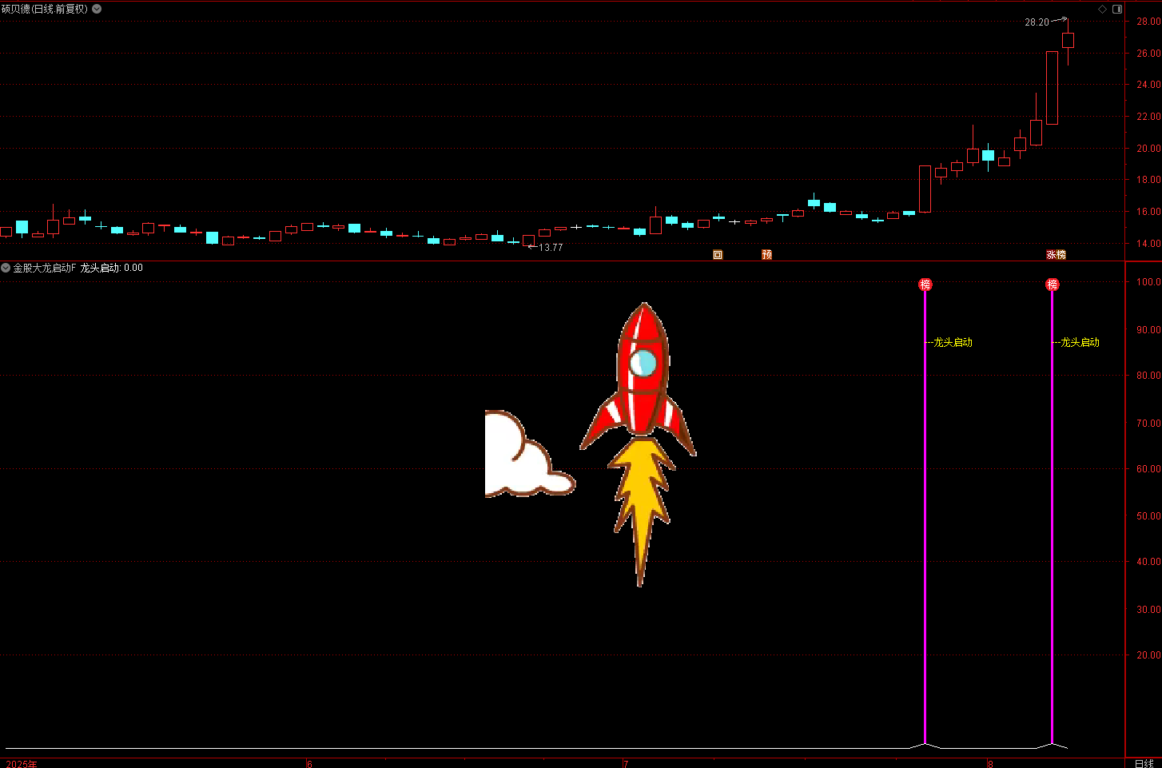Click the 预 forecast marker below the candlesticks
Image resolution: width=1162 pixels, height=768 pixels.
[x=767, y=255]
